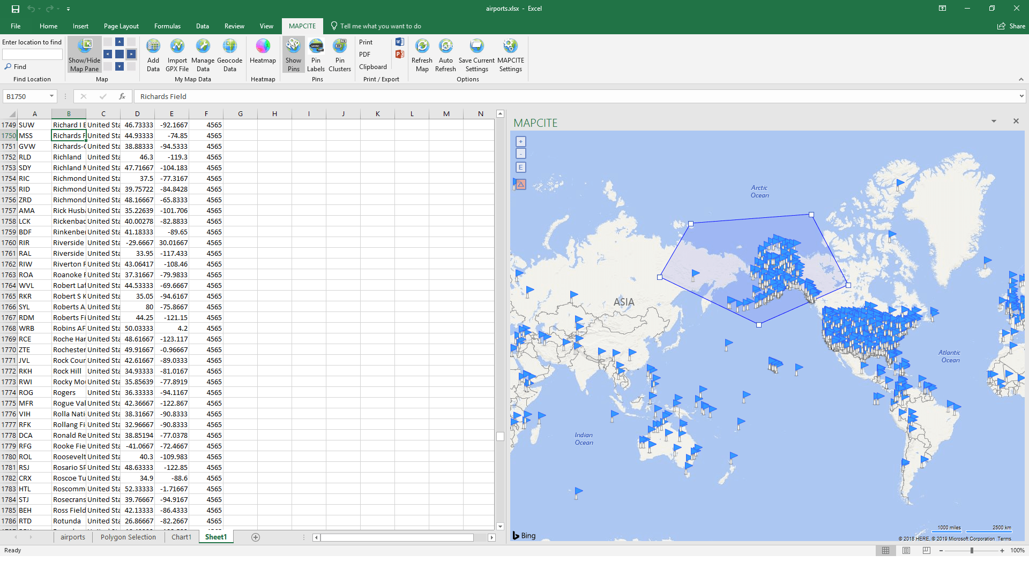Toggle the Heatmap display
This screenshot has width=1029, height=578.
(263, 51)
